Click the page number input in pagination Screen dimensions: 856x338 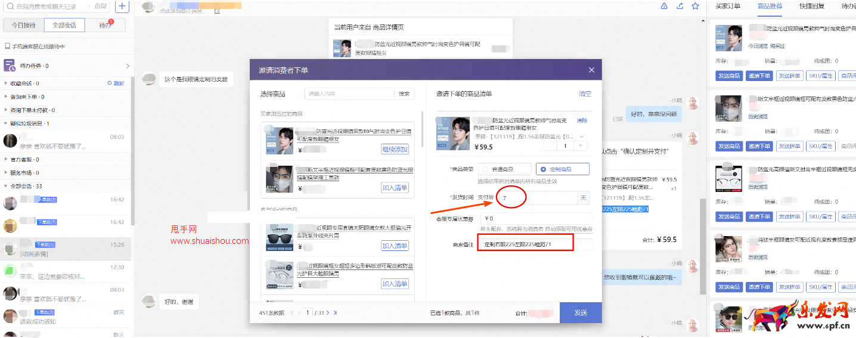coord(308,312)
